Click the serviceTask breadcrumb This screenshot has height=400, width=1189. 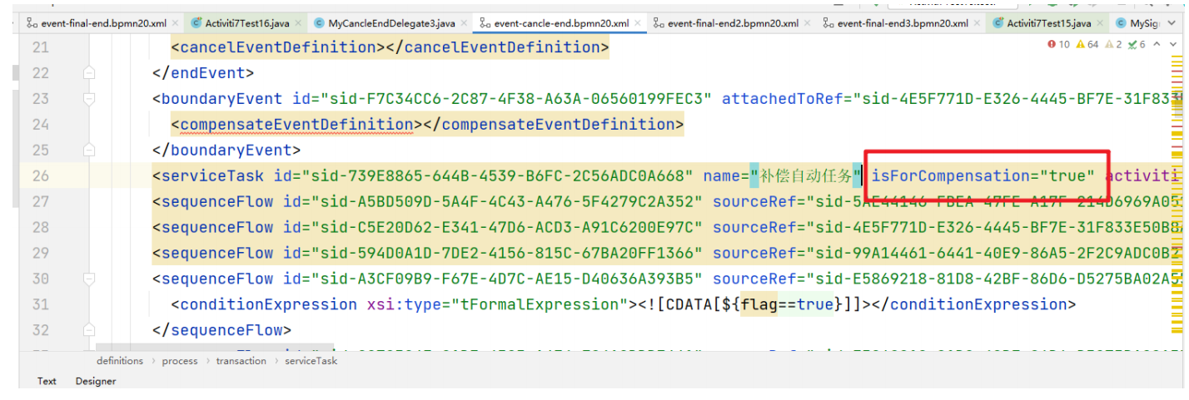coord(311,361)
